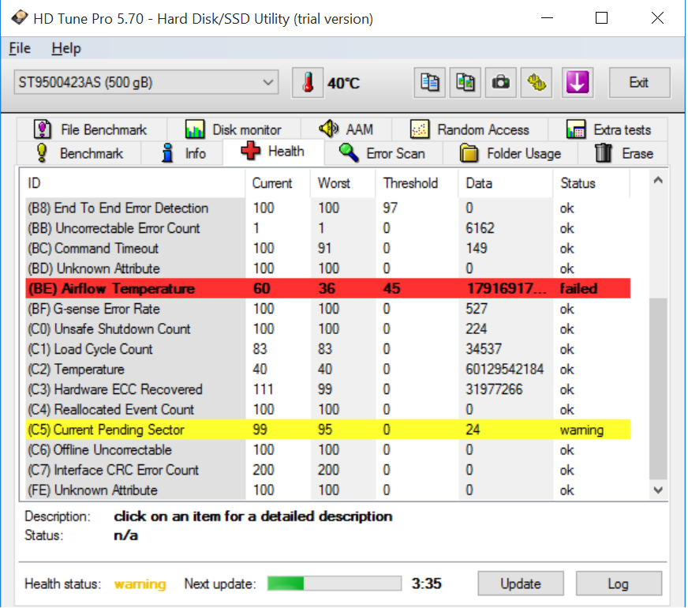Open the ST9500423AS drive dropdown
This screenshot has height=608, width=688.
pyautogui.click(x=146, y=82)
